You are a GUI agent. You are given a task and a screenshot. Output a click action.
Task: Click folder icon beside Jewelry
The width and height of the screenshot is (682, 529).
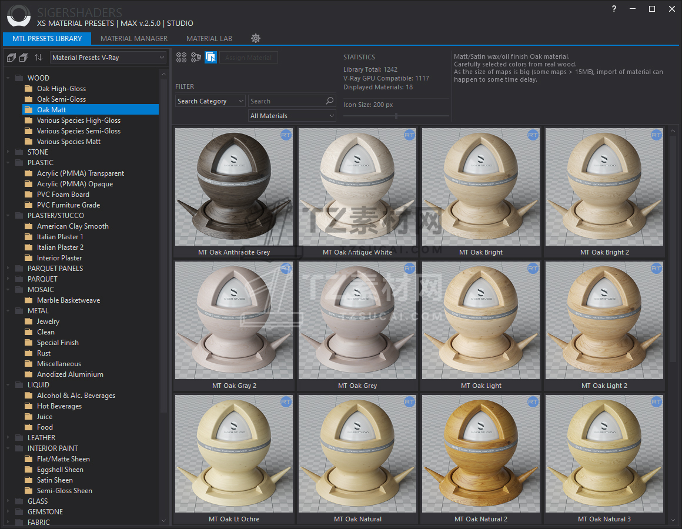coord(29,322)
